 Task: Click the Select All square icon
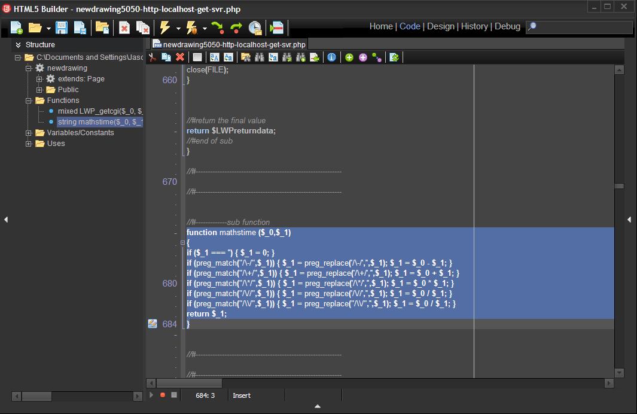197,57
